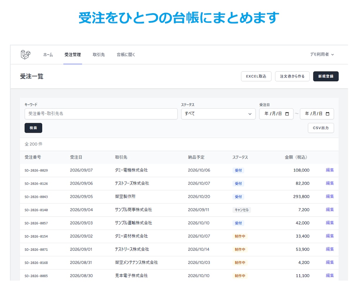Open calendar picker on end date field
The image size is (358, 298).
[x=327, y=114]
